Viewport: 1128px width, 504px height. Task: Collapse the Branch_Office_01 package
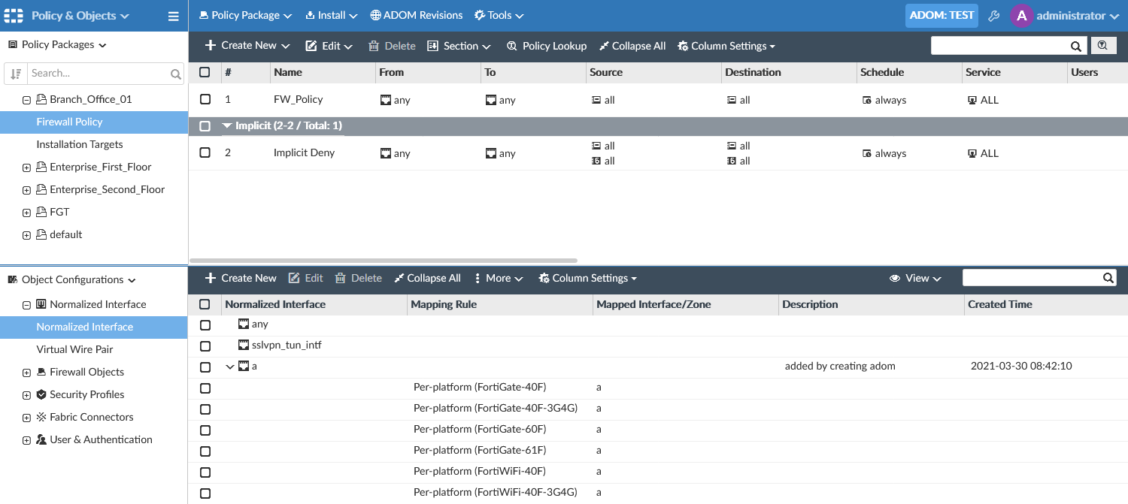click(x=26, y=100)
